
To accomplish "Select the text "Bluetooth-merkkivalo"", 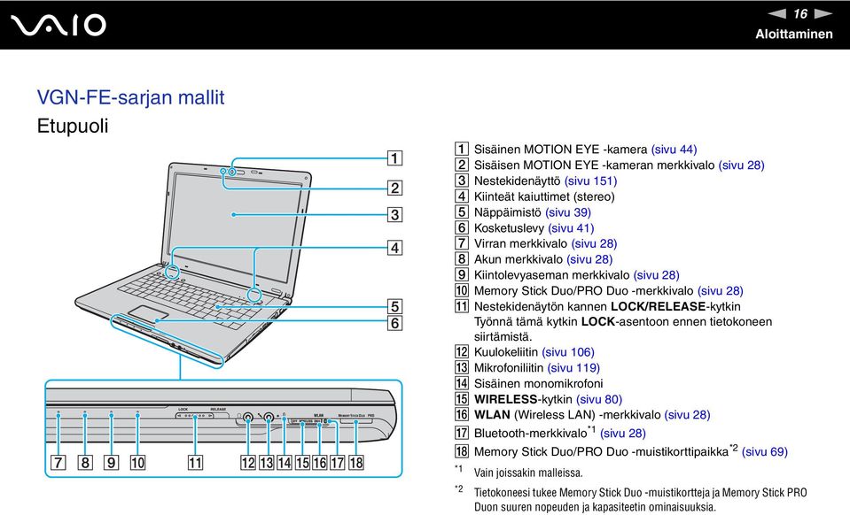I will 530,434.
